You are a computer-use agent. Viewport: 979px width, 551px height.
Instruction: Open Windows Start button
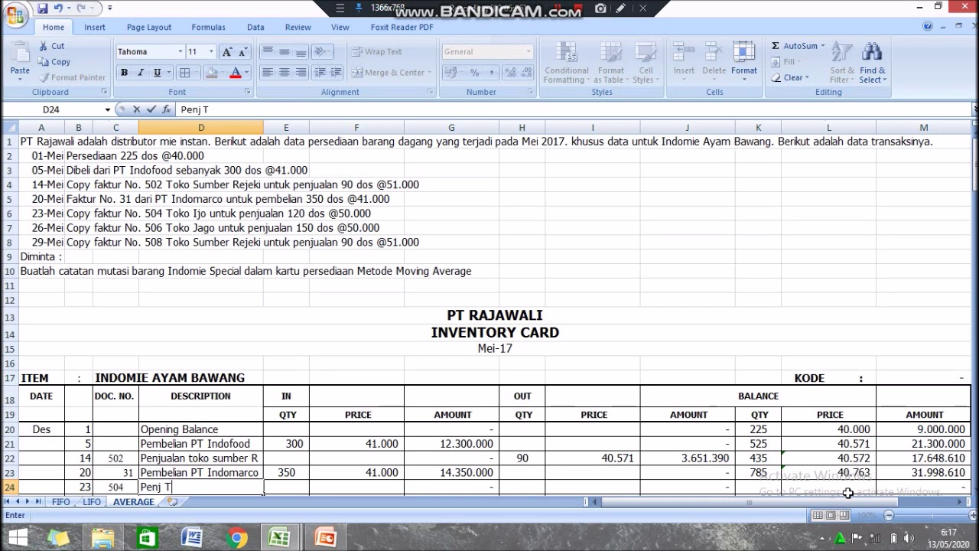17,537
